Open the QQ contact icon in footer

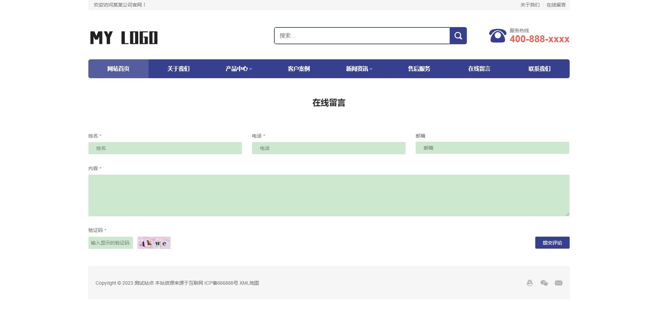529,283
